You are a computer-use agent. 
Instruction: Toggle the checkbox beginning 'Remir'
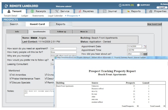[x=46, y=82]
